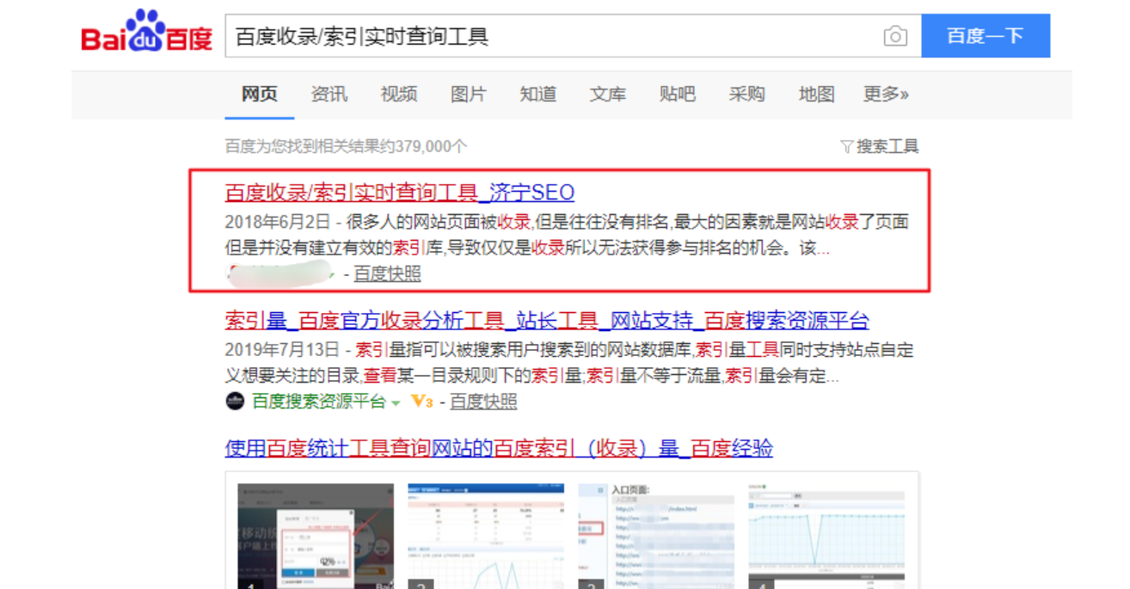Screen dimensions: 1130x589
Task: Select the 网页 tab
Action: (260, 95)
